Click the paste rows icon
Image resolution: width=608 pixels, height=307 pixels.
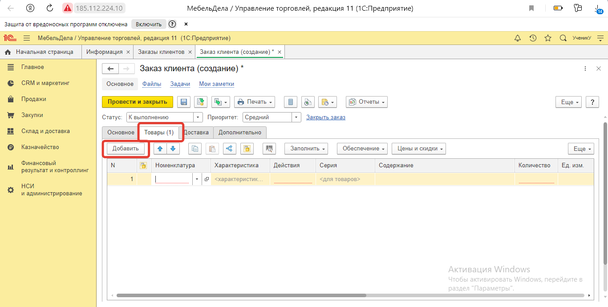tap(212, 149)
